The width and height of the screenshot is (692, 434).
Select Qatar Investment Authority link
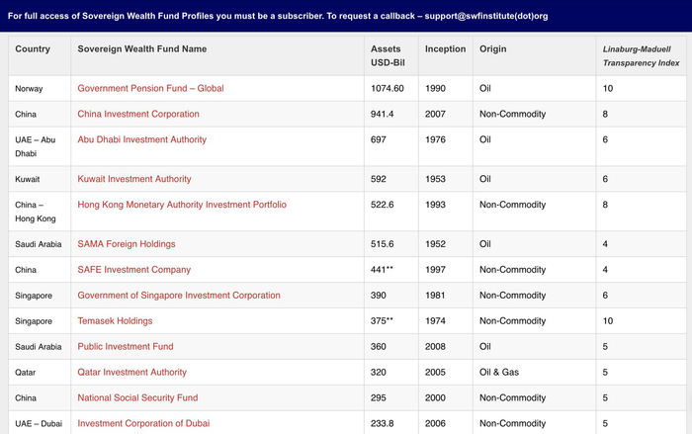tap(132, 373)
